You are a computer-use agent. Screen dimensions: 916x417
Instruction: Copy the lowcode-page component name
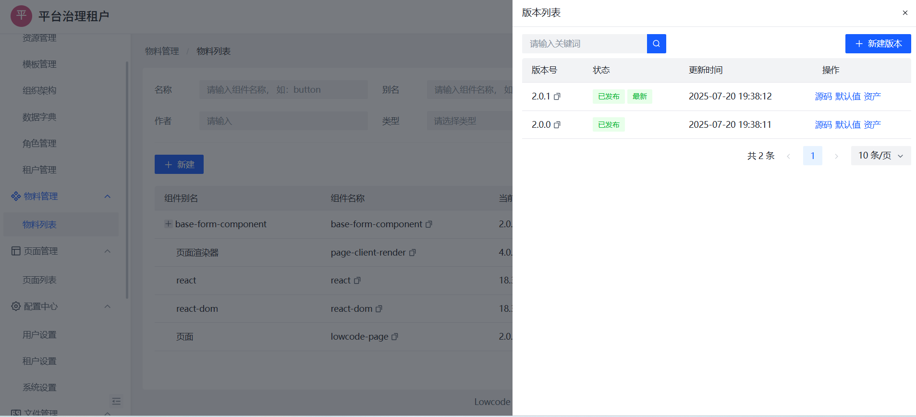coord(395,337)
